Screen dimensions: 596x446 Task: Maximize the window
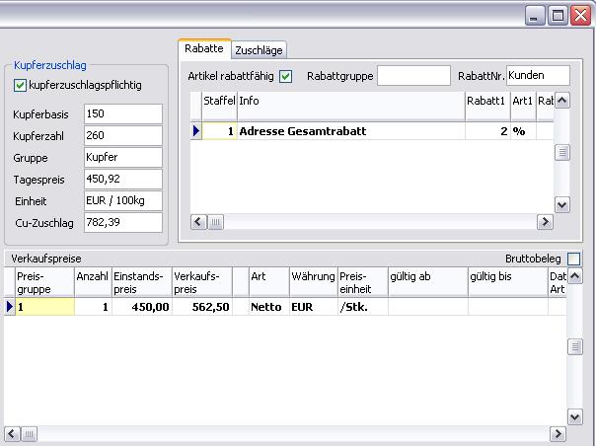pos(558,15)
